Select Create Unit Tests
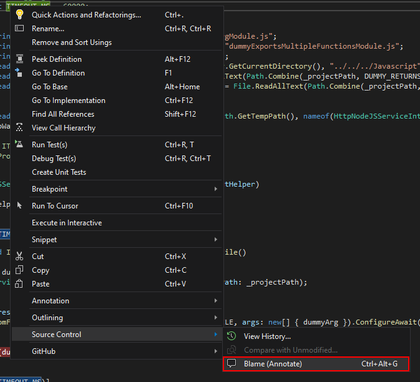Screen dimensions: 420x382 click(117, 172)
